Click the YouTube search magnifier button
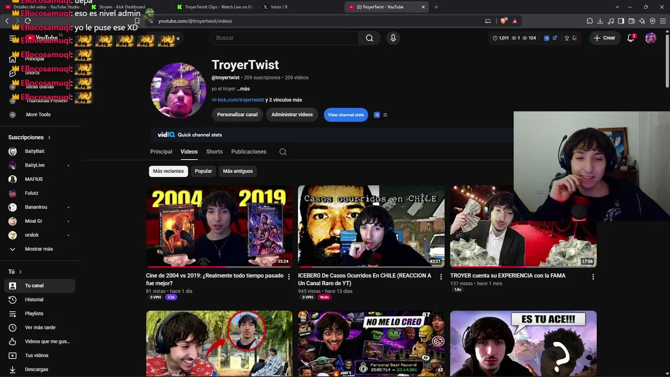Viewport: 670px width, 377px height. point(370,38)
